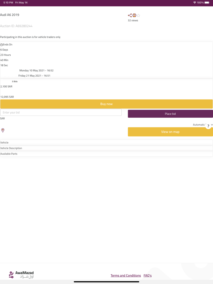Image resolution: width=213 pixels, height=284 pixels.
Task: Tap the 40 Min countdown value
Action: [x=4, y=60]
